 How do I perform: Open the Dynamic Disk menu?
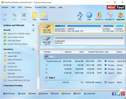(41, 7)
